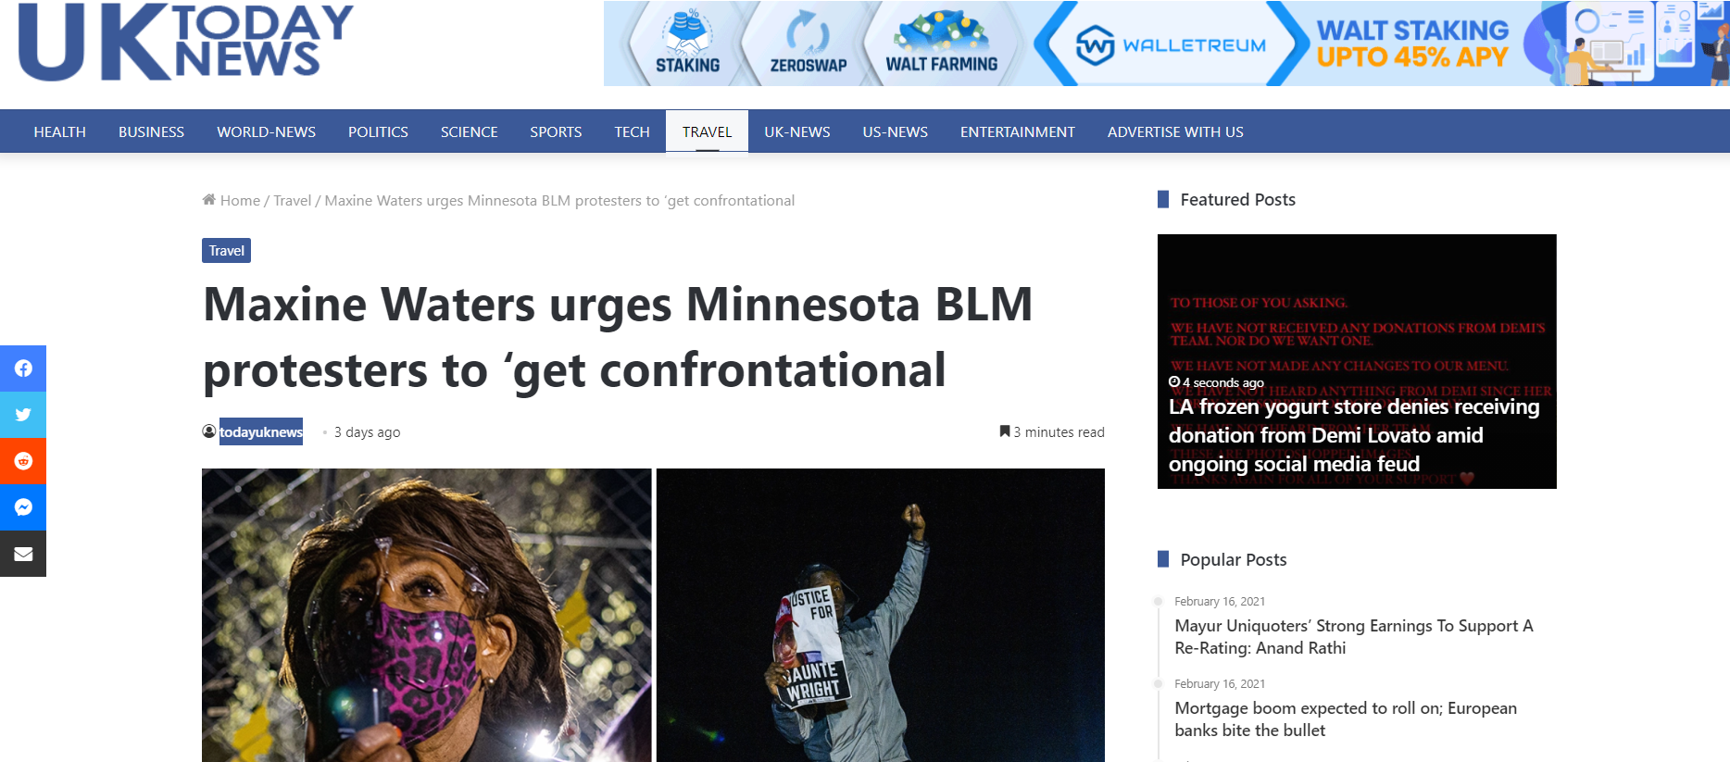This screenshot has height=762, width=1730.
Task: Click the UK Today News logo
Action: pos(186,43)
